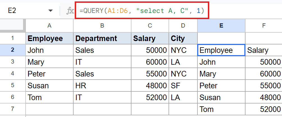The image size is (282, 117).
Task: Select row 3 header
Action: 13,62
